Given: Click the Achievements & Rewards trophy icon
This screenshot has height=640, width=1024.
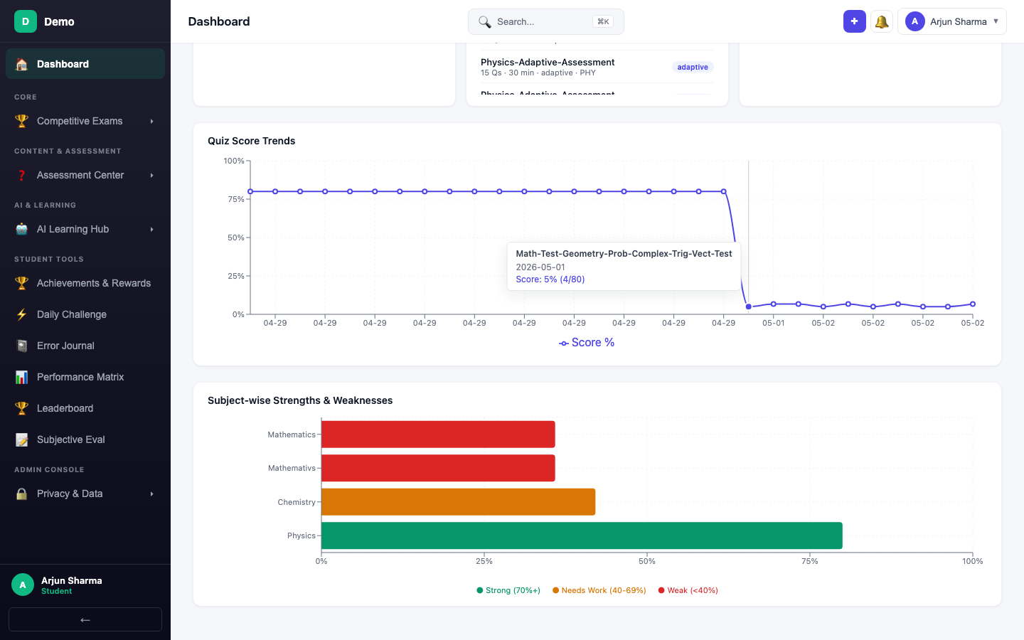Looking at the screenshot, I should tap(22, 283).
